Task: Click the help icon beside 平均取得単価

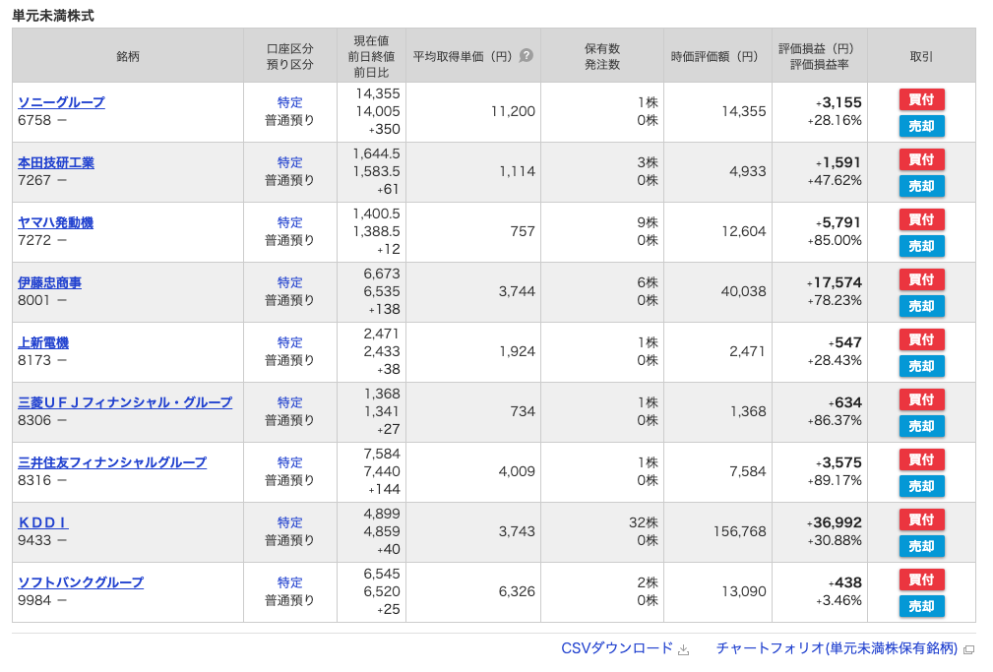Action: click(526, 56)
